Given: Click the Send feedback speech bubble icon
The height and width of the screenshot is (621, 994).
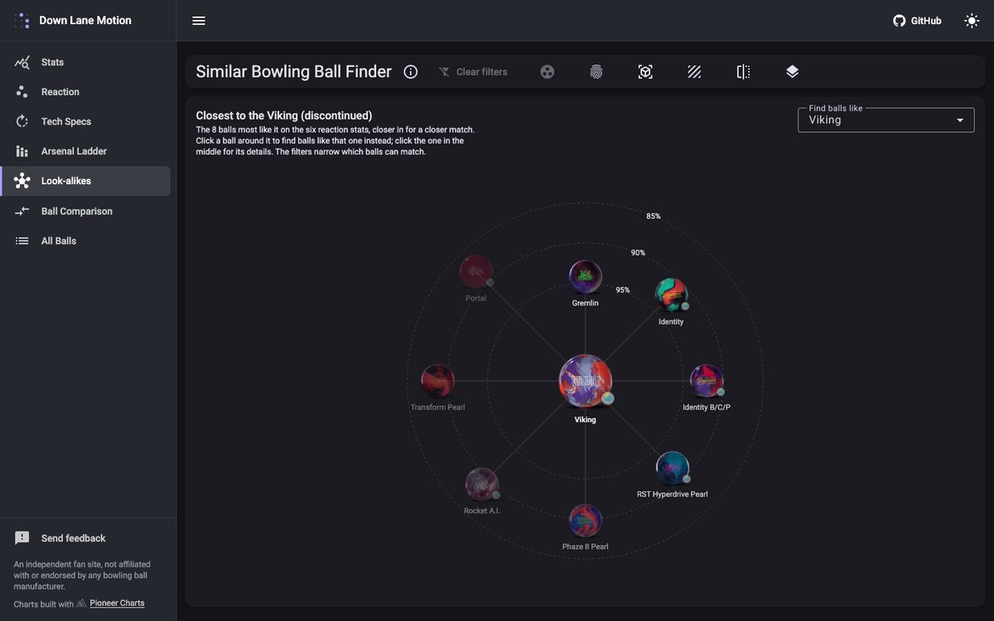Looking at the screenshot, I should 22,538.
